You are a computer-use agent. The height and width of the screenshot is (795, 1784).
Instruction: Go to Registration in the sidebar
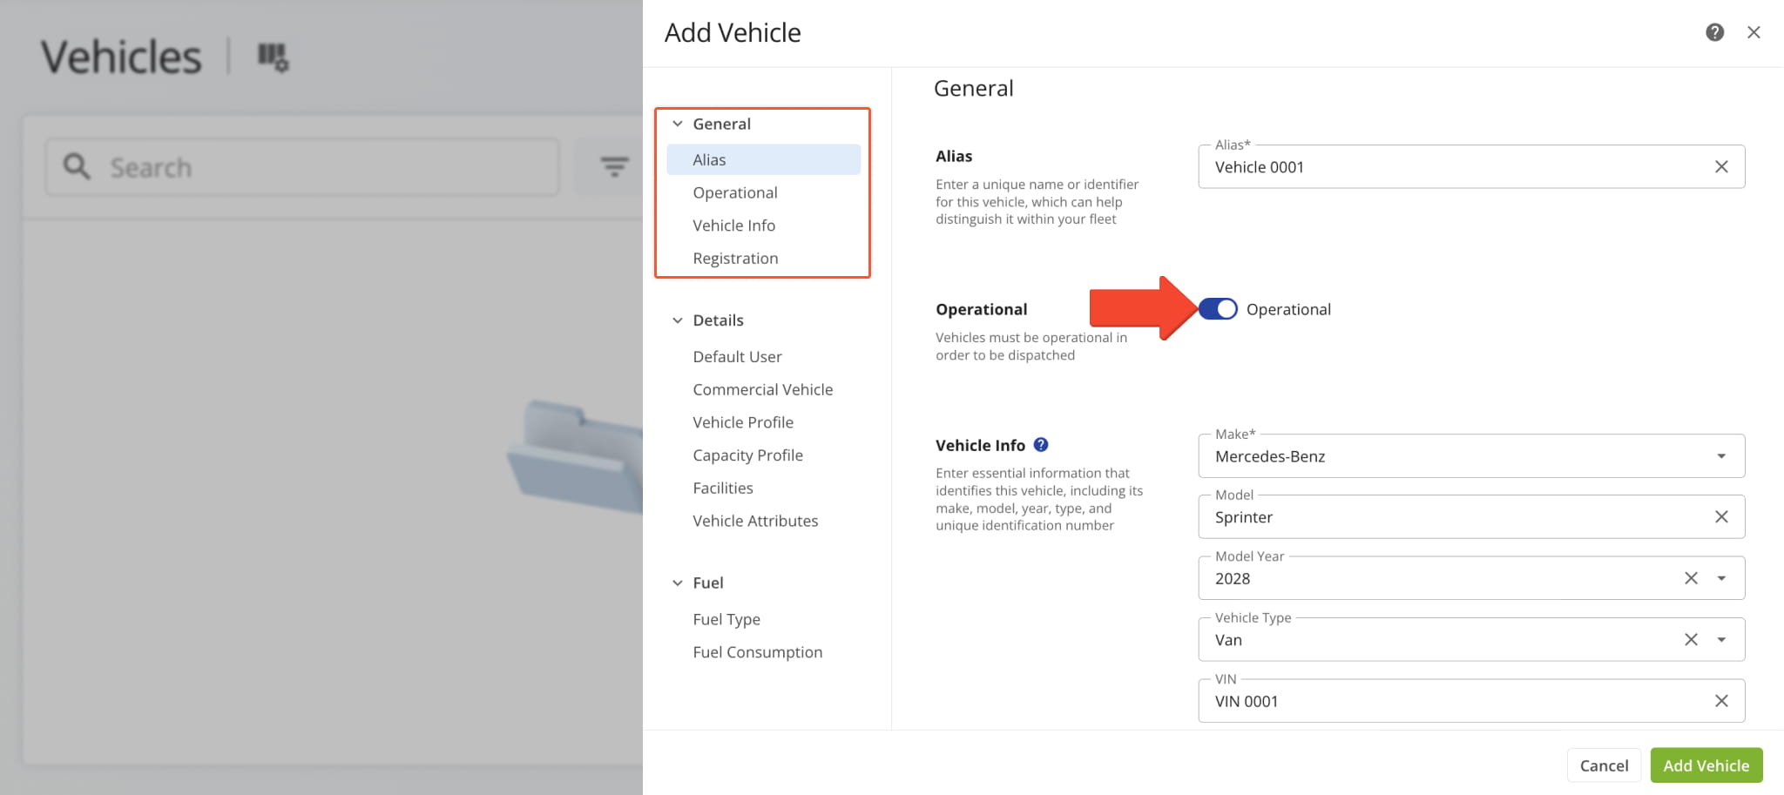pos(735,259)
